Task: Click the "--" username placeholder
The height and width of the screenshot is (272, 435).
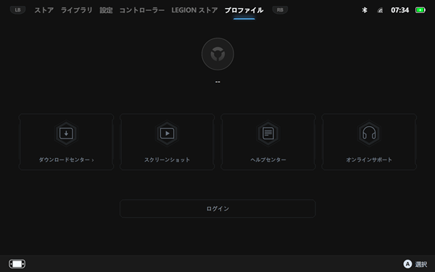Action: pyautogui.click(x=217, y=82)
